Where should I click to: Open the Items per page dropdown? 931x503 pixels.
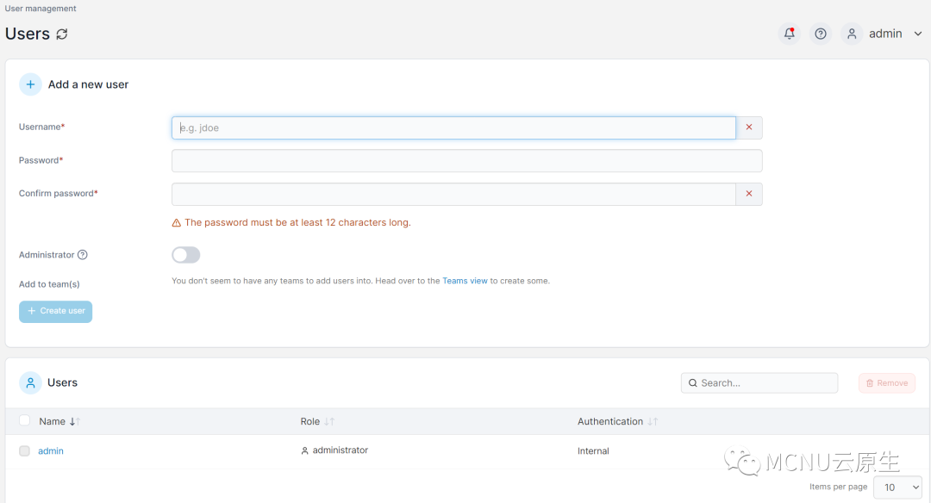tap(897, 487)
